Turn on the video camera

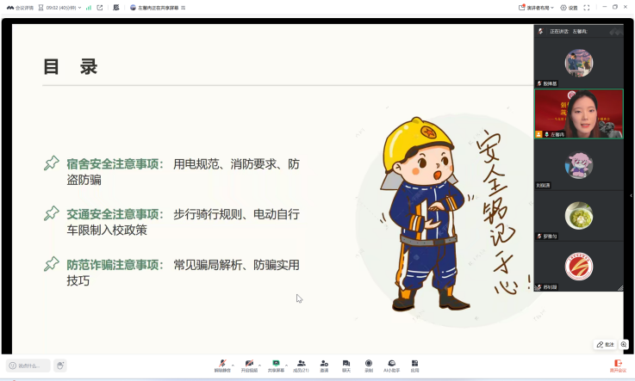coord(248,364)
